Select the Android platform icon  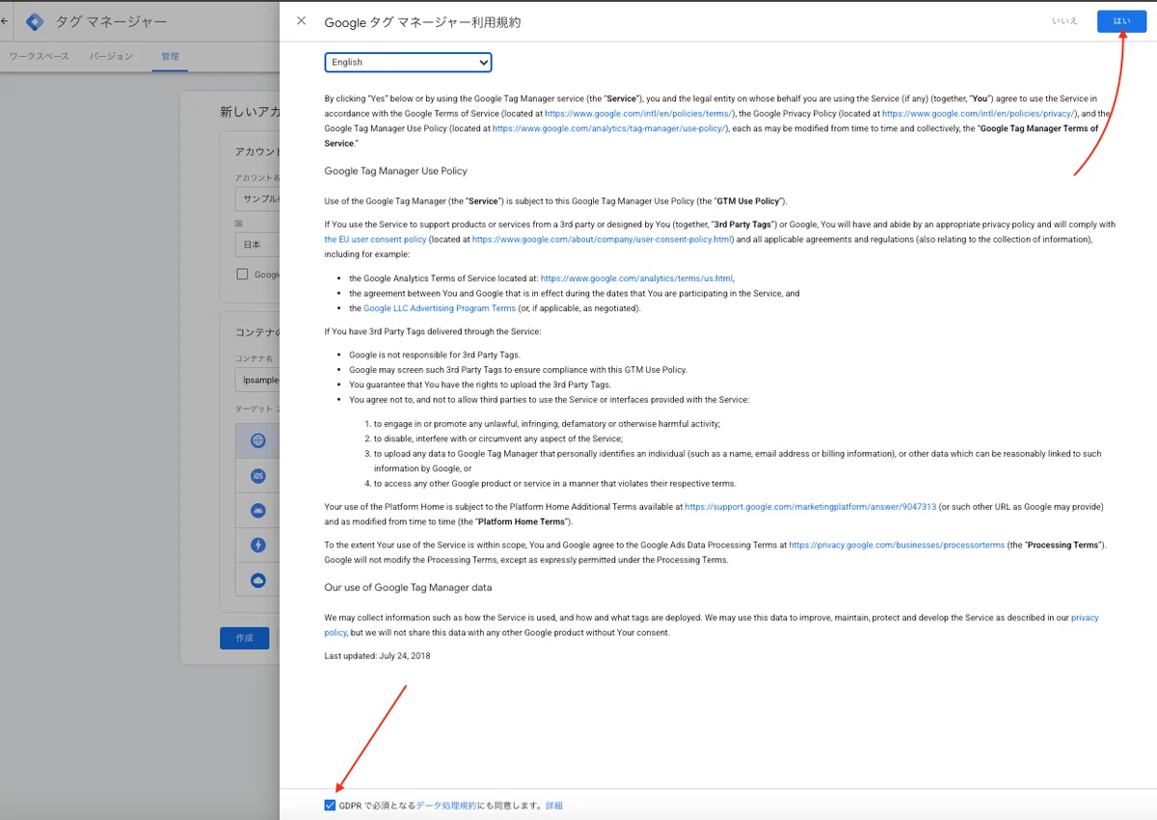point(257,511)
